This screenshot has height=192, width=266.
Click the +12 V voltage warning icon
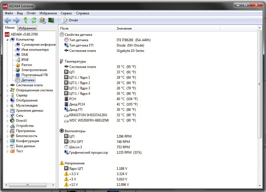(66, 184)
